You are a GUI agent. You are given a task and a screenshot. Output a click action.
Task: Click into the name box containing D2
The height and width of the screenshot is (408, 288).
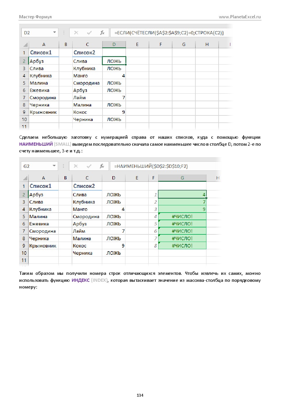[x=39, y=33]
